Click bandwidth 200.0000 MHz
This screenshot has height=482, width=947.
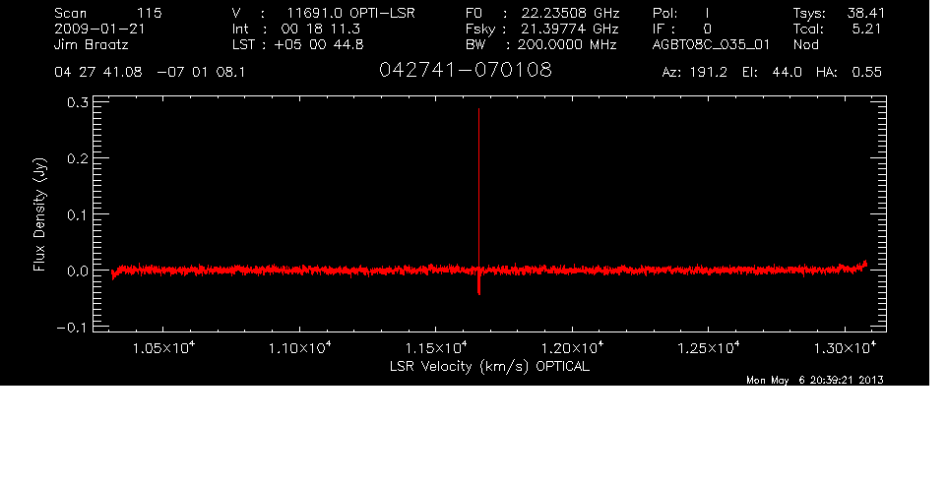[x=567, y=44]
